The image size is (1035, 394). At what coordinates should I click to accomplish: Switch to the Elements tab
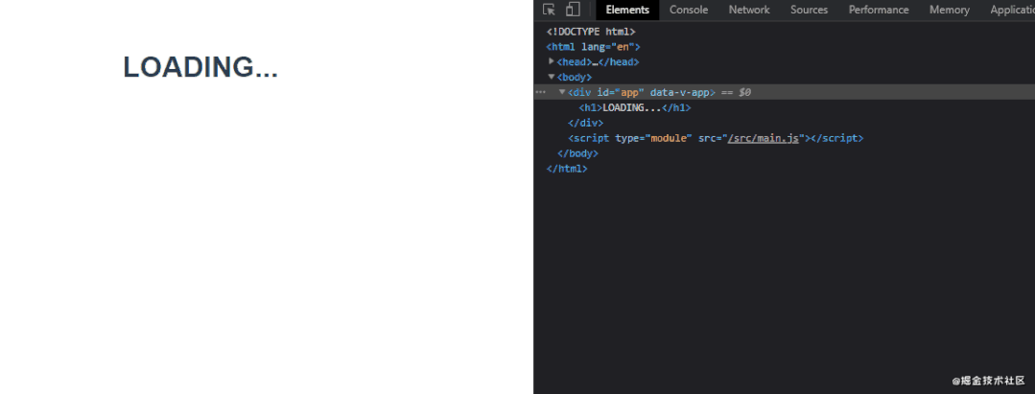(627, 10)
